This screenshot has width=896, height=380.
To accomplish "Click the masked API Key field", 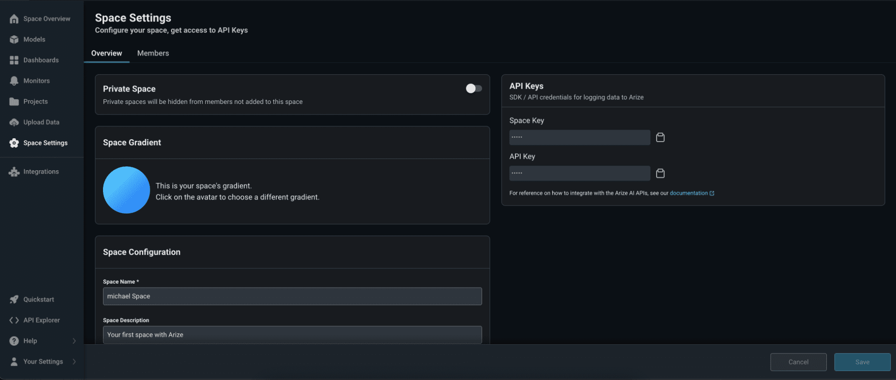I will coord(580,173).
